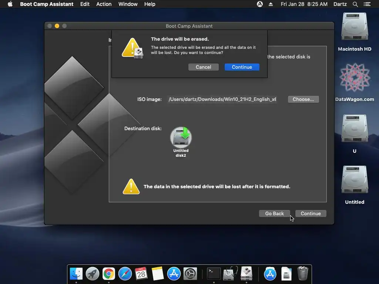This screenshot has width=379, height=284.
Task: Open System Preferences from the Dock
Action: [x=190, y=274]
